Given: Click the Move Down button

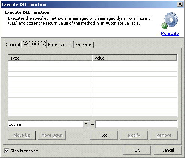Looking at the screenshot, I should click(52, 135).
